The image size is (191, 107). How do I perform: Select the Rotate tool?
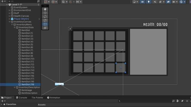coord(45,17)
